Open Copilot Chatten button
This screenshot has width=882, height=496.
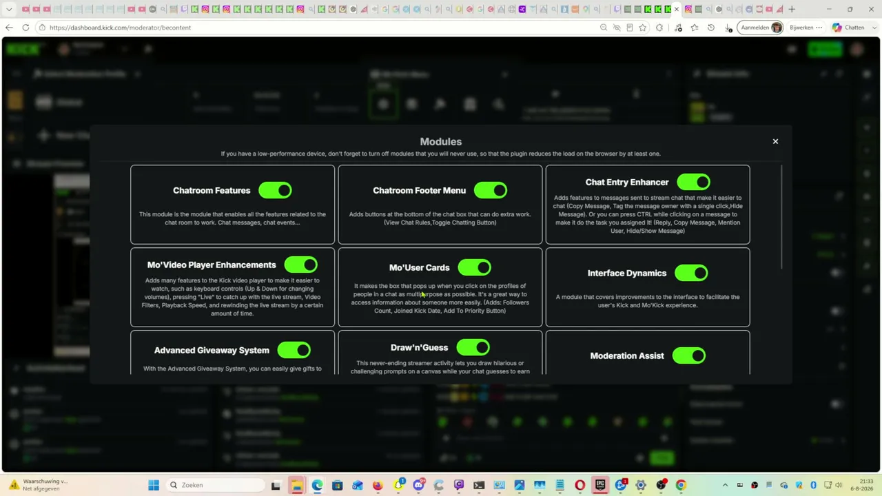tap(848, 28)
